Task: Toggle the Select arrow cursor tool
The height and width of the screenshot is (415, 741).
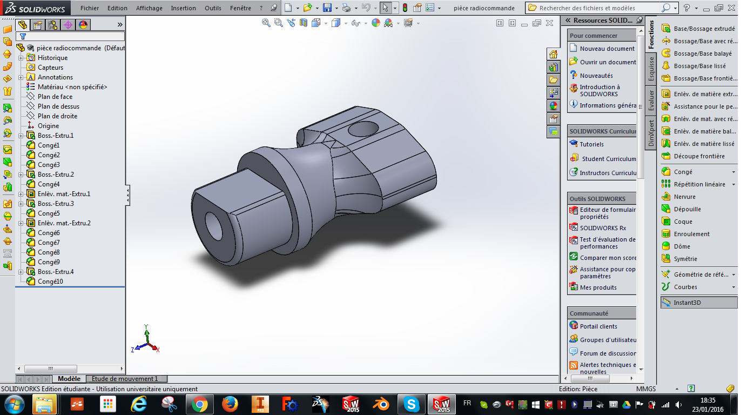Action: pyautogui.click(x=385, y=8)
